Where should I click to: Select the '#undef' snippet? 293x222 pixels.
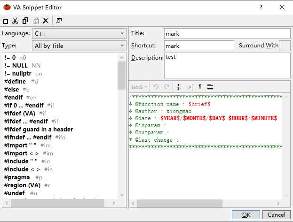coord(21,193)
